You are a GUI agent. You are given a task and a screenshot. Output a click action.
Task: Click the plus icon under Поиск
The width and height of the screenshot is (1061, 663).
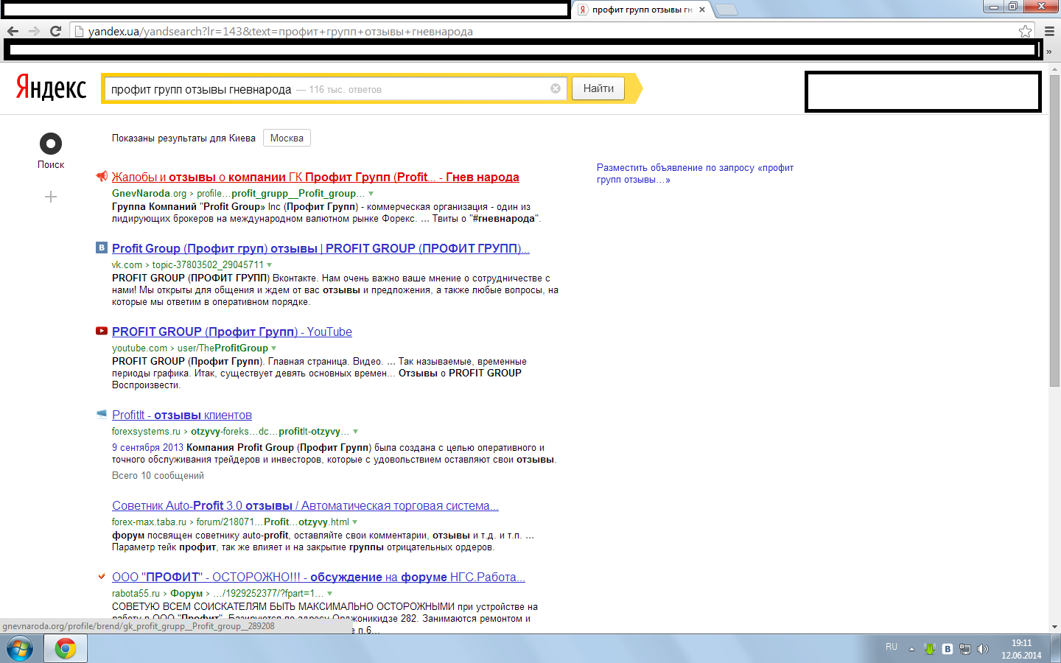[51, 197]
